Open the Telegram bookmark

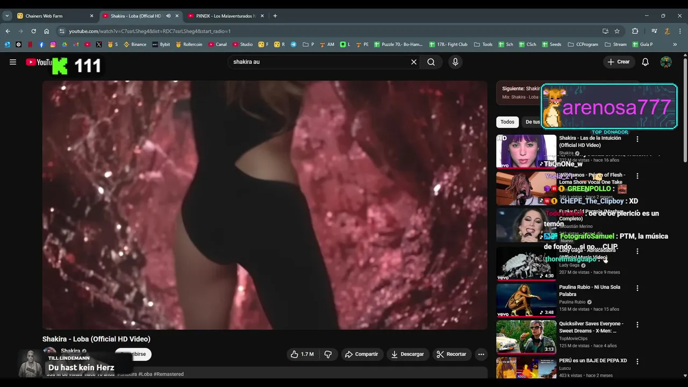(293, 45)
